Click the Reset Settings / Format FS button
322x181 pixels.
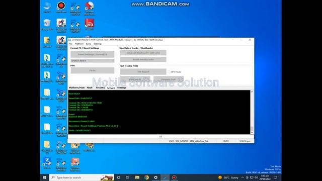(93, 54)
